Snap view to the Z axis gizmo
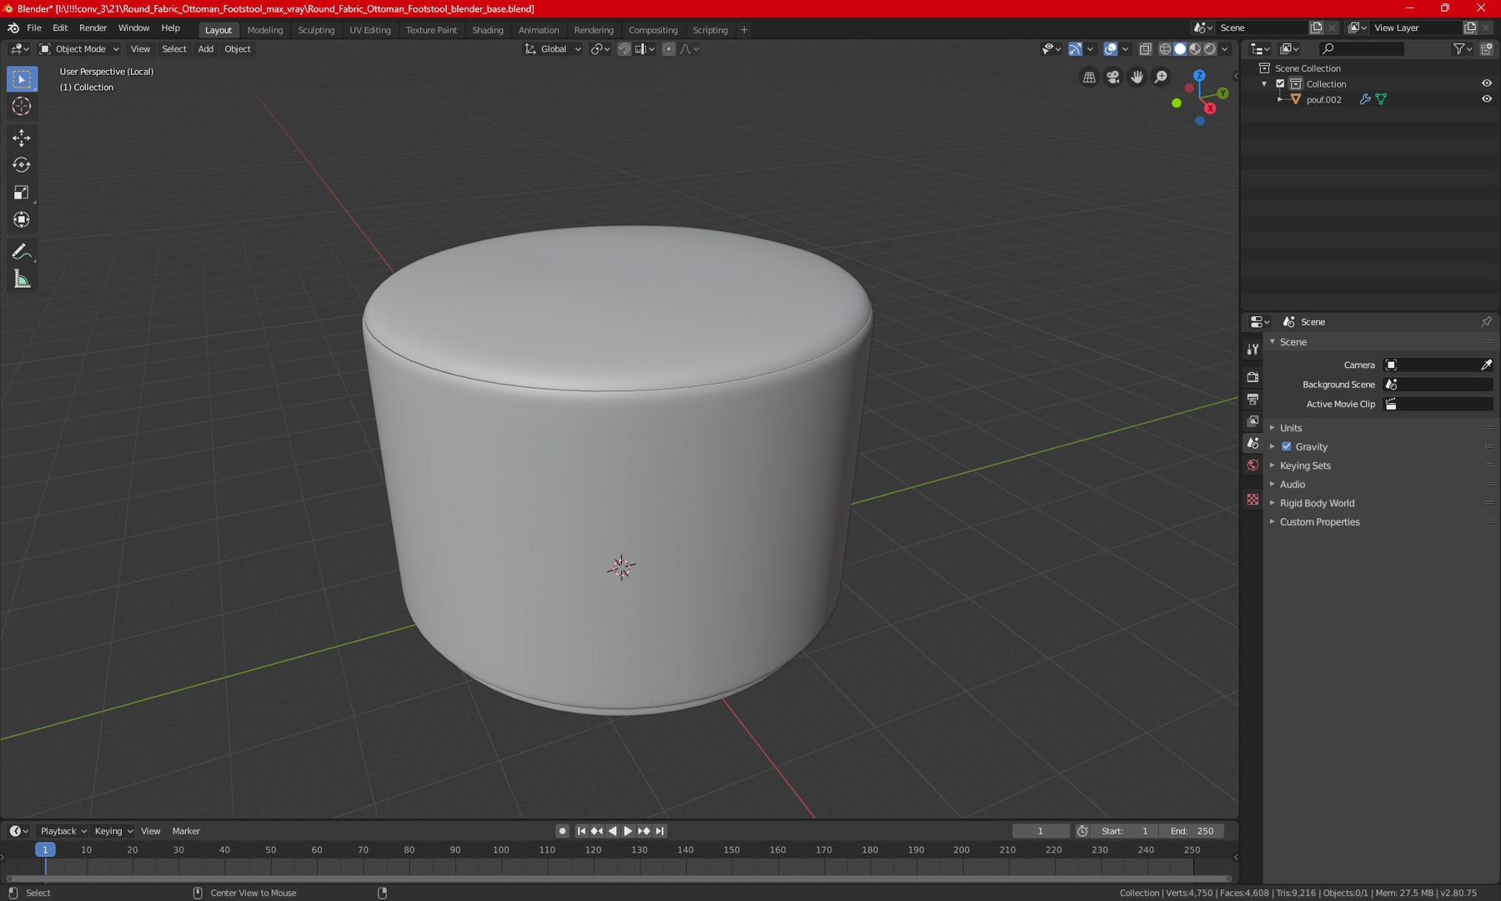1501x901 pixels. pos(1199,75)
